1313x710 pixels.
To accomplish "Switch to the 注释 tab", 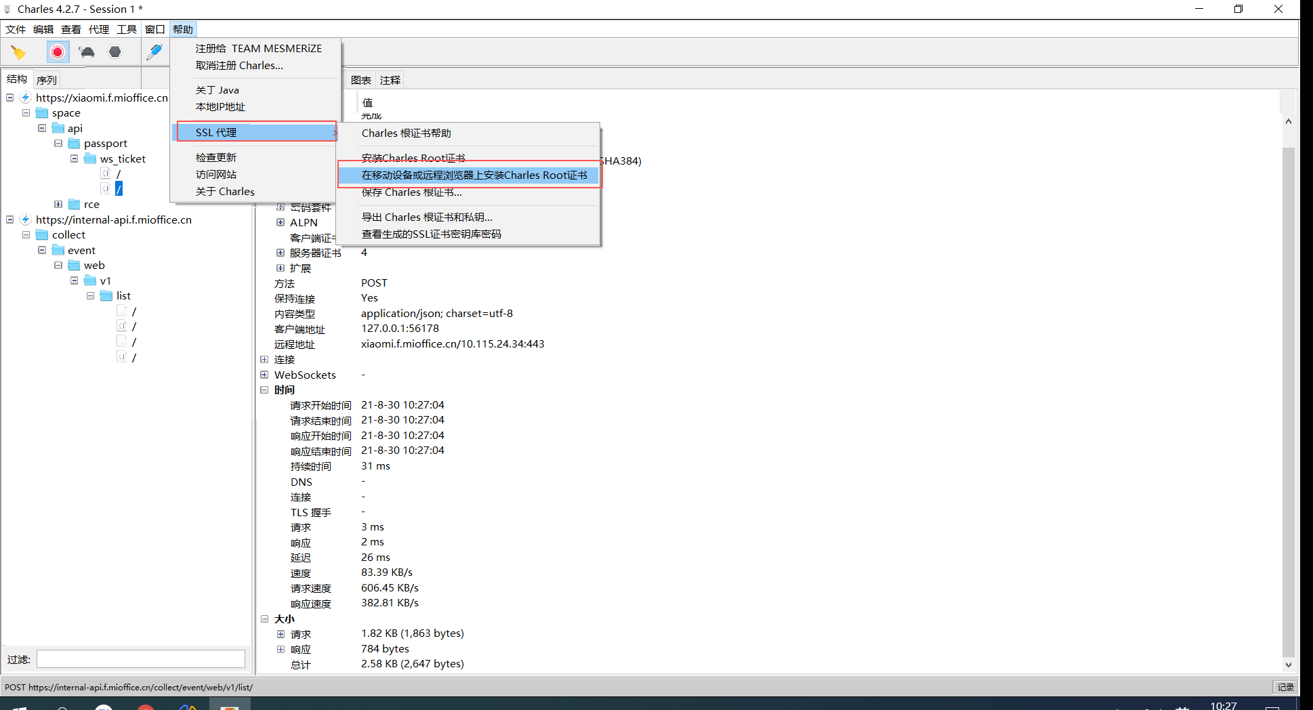I will pos(390,80).
